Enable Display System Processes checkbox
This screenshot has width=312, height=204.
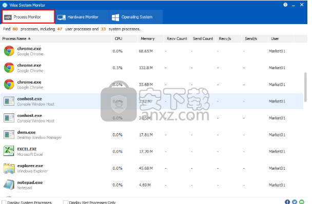[x=4, y=202]
